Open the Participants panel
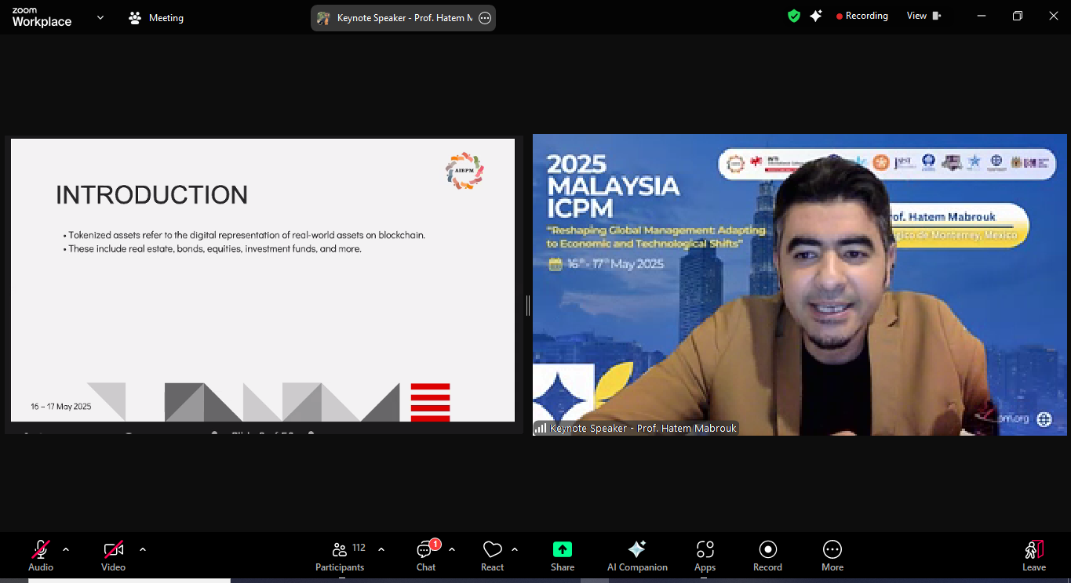The height and width of the screenshot is (583, 1071). pyautogui.click(x=340, y=556)
